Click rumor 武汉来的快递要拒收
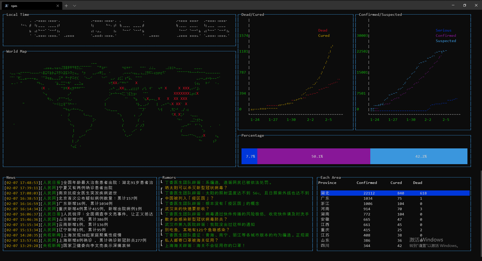This screenshot has width=482, height=261. coord(187,209)
